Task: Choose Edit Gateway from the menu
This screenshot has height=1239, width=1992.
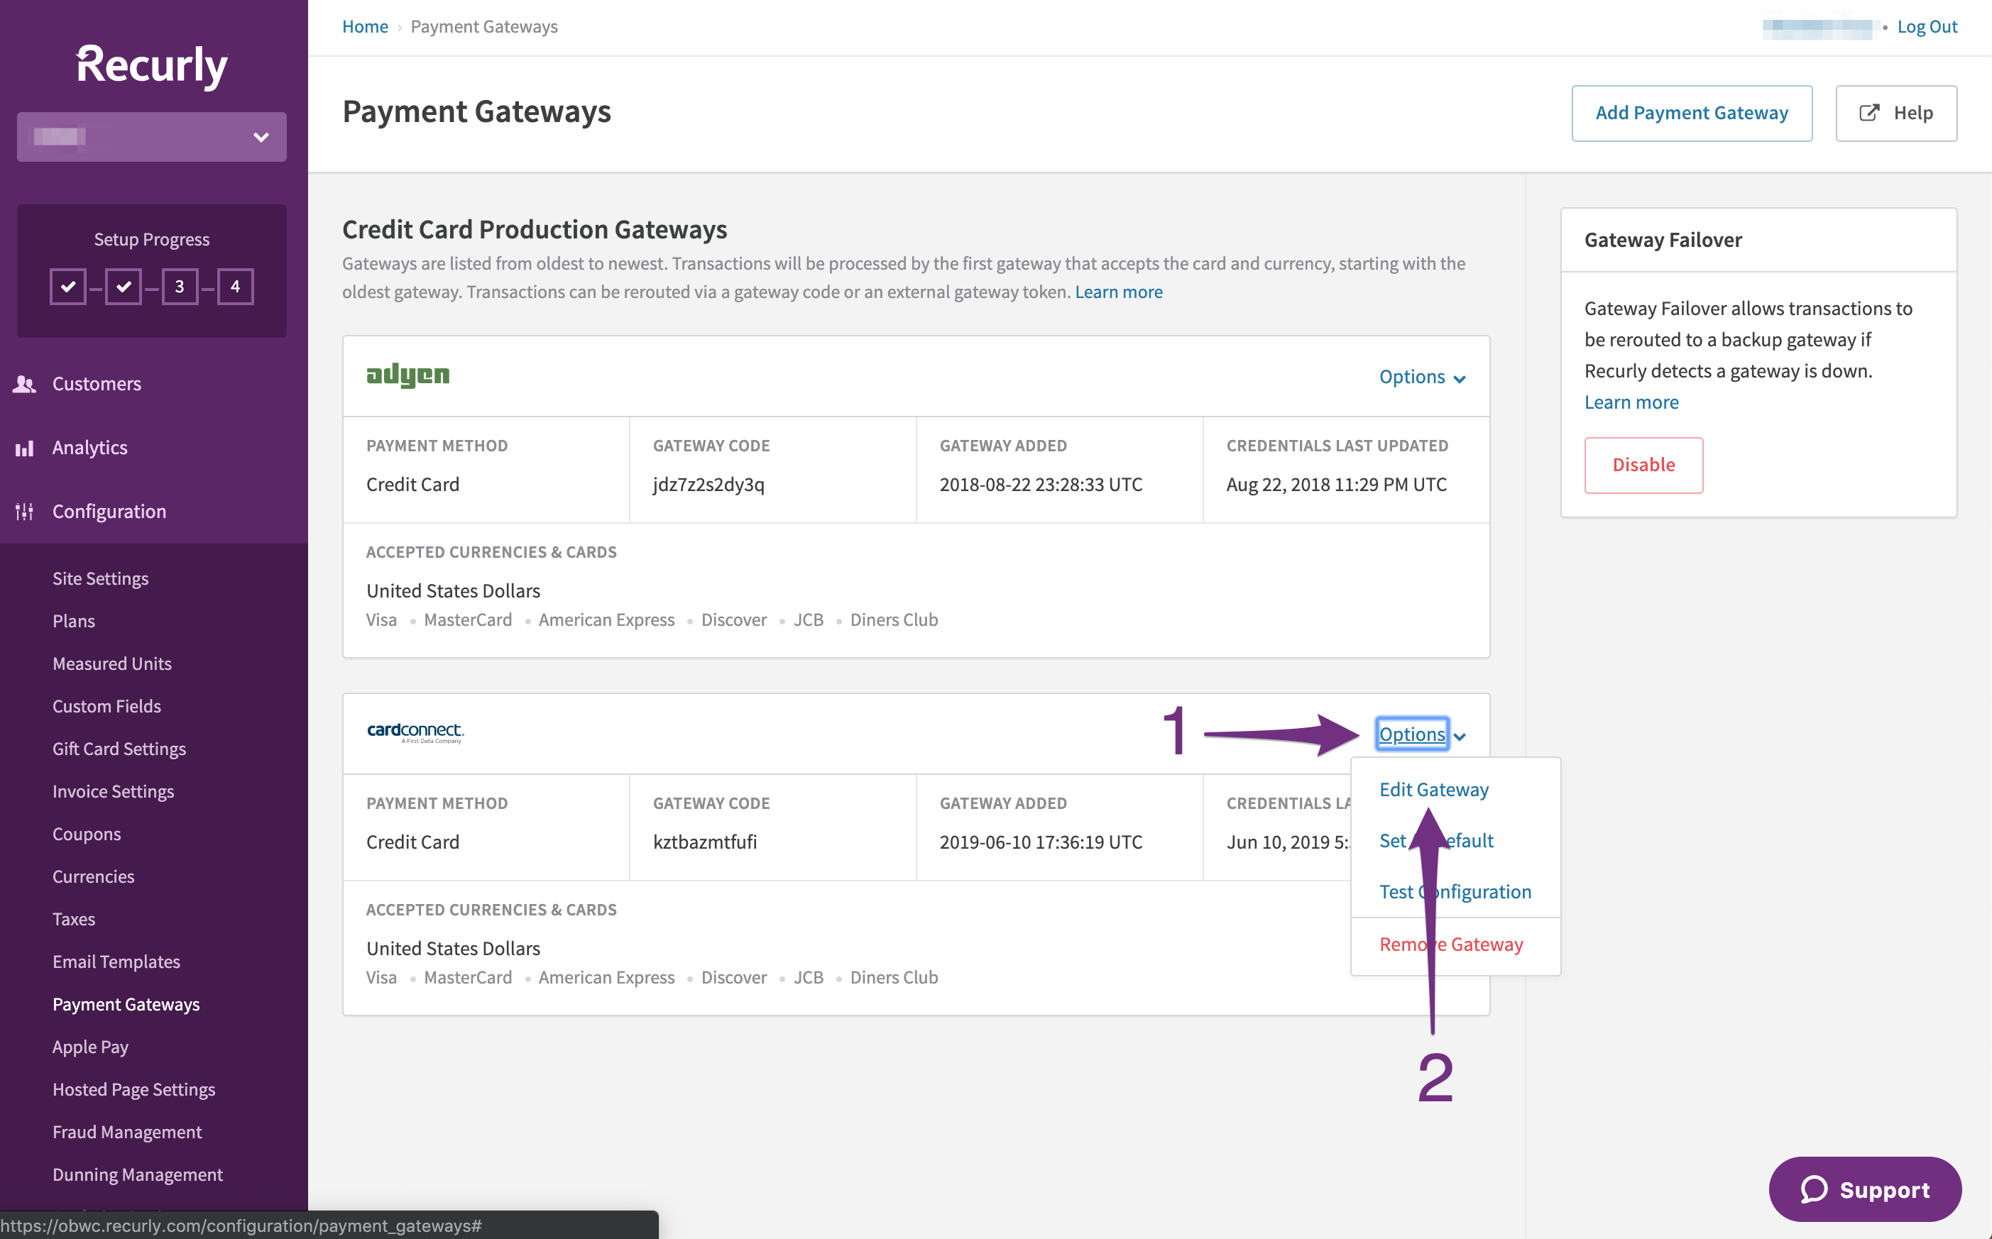Action: [x=1433, y=789]
